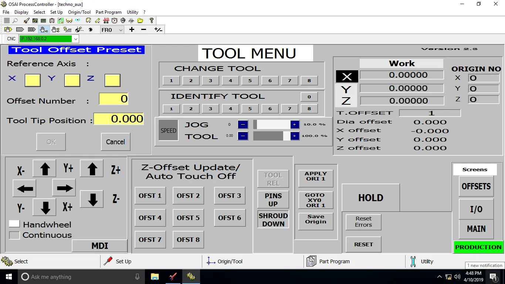Click the alarm clock toolbar icon
Viewport: 505px width, 284px height.
(115, 21)
